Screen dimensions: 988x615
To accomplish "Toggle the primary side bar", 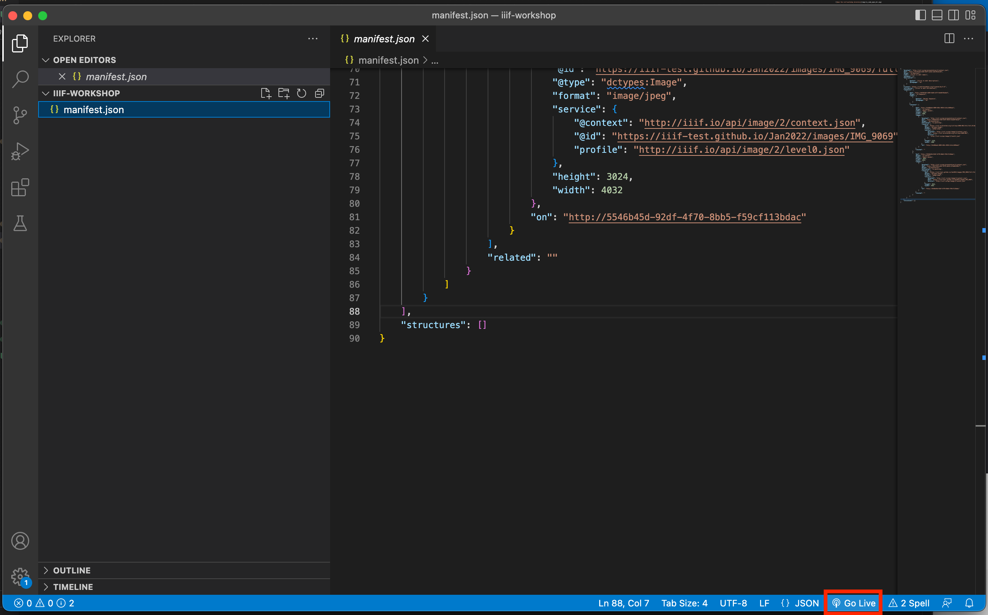I will click(920, 15).
